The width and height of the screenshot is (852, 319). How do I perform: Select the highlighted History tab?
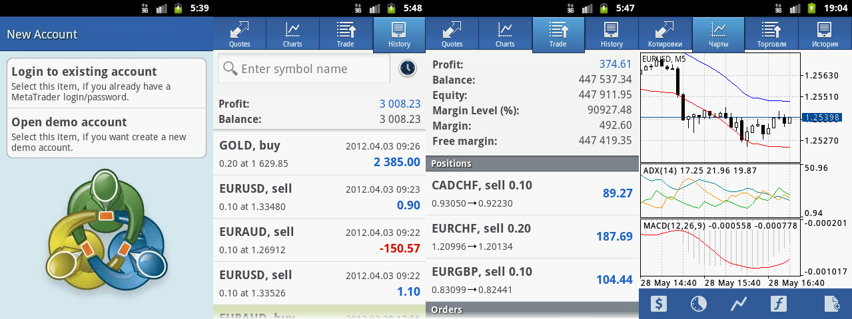coord(399,34)
